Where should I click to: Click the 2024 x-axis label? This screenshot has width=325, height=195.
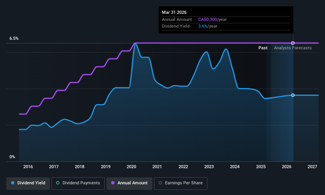coord(235,167)
